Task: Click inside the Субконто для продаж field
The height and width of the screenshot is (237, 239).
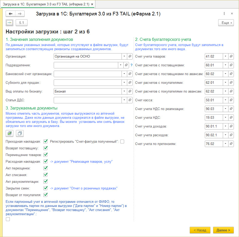Action: point(88,83)
